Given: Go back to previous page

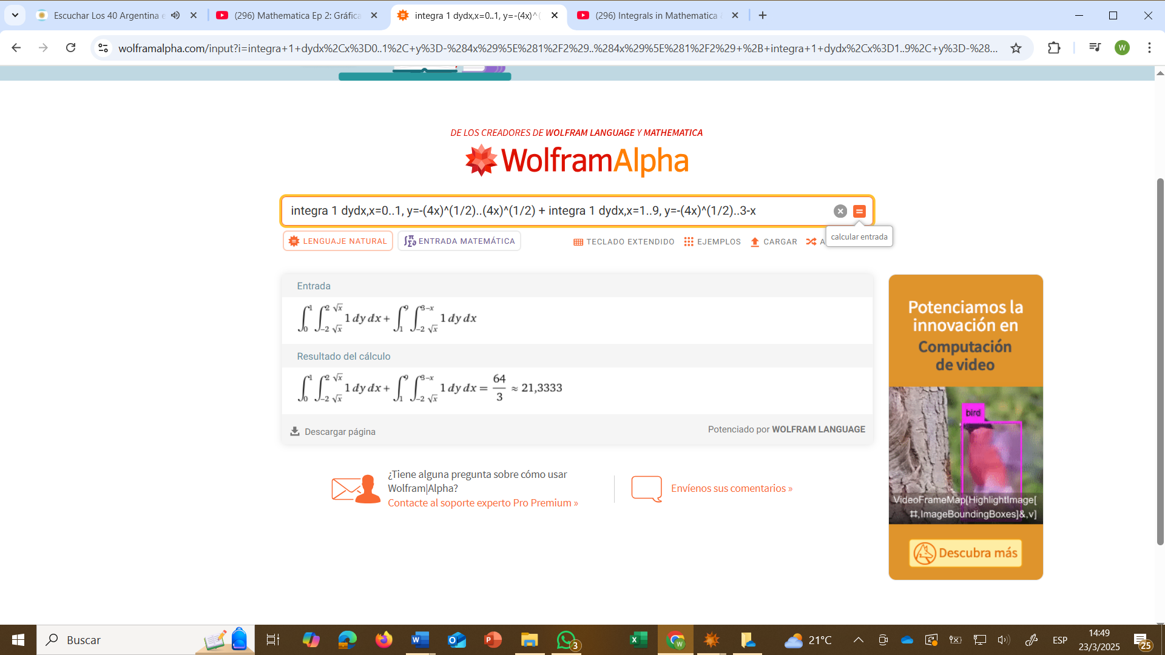Looking at the screenshot, I should pos(16,48).
